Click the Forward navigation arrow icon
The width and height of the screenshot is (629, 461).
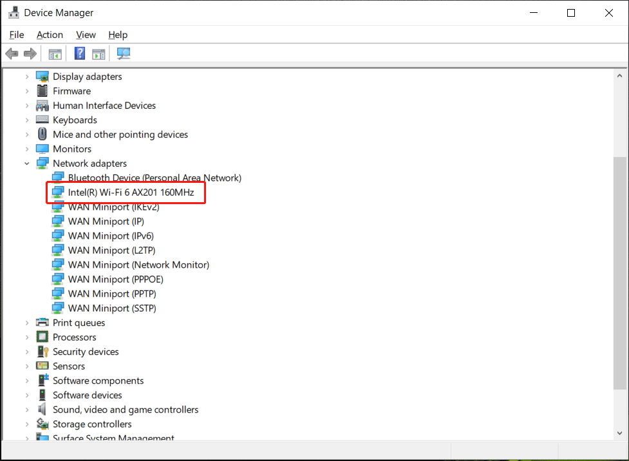pyautogui.click(x=30, y=53)
